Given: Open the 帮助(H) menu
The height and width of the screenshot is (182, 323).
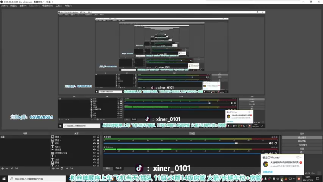Looking at the screenshot, I should click(x=68, y=6).
